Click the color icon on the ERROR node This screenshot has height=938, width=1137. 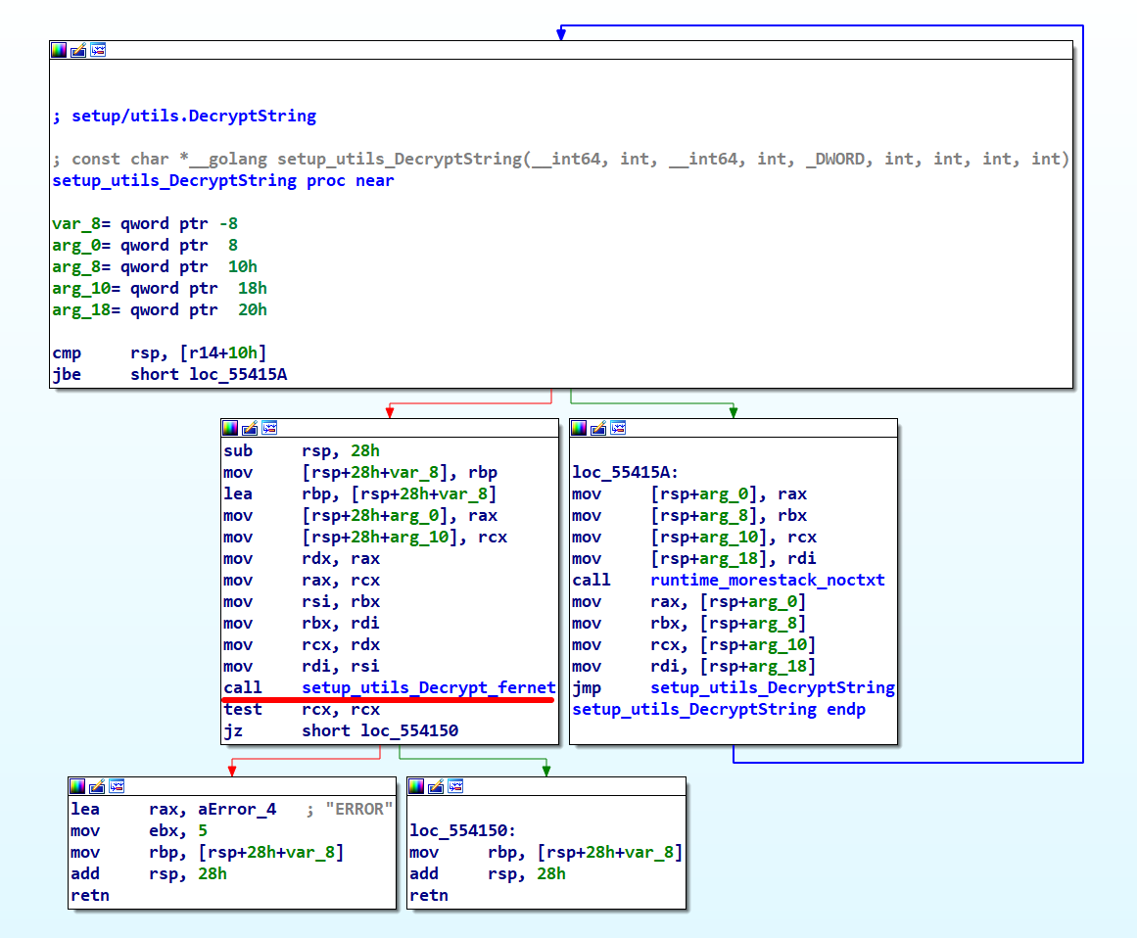(x=77, y=786)
